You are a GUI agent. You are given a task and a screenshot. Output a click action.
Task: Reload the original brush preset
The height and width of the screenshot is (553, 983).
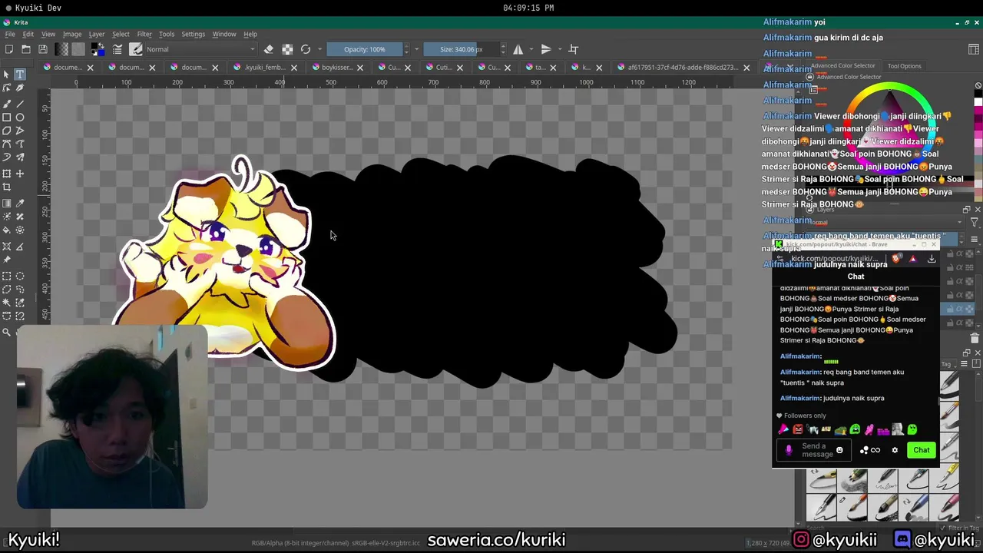[x=306, y=49]
